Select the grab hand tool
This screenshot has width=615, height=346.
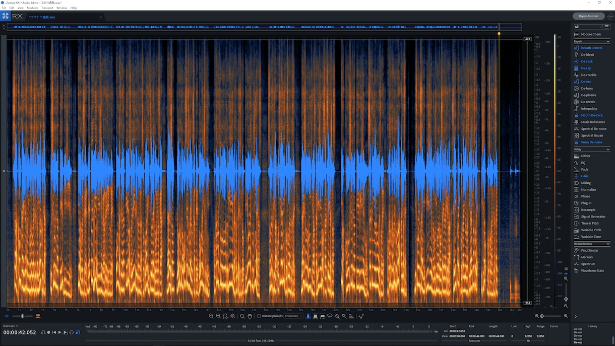pyautogui.click(x=250, y=316)
